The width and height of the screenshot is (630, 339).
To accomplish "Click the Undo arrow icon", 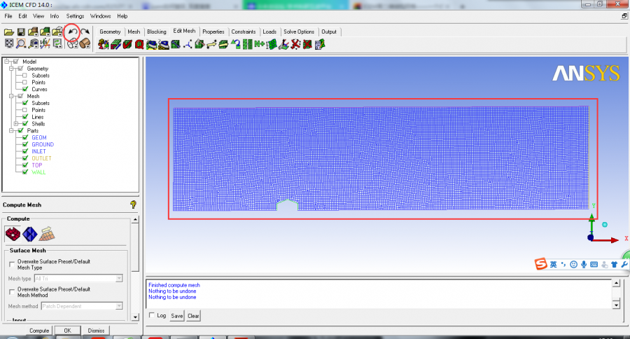I will click(x=72, y=32).
